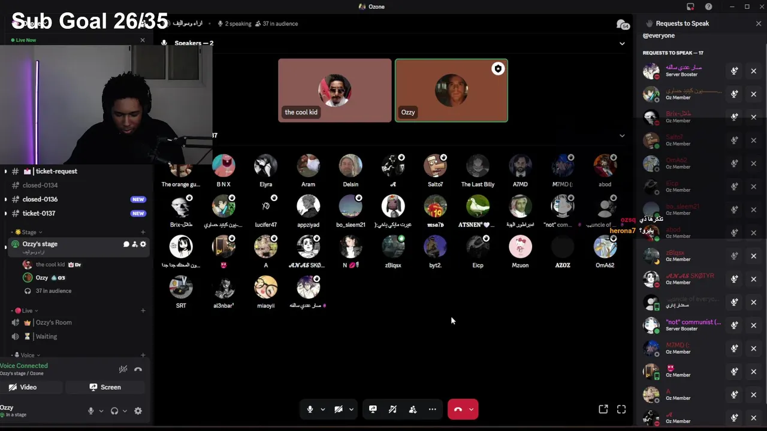The height and width of the screenshot is (431, 767).
Task: Toggle the crossed music note audio icon
Action: click(x=392, y=409)
